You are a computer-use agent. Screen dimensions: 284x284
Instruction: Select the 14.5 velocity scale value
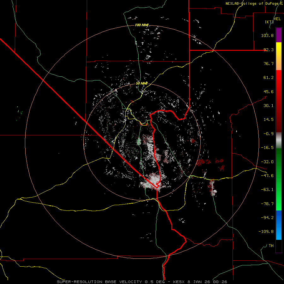269,120
